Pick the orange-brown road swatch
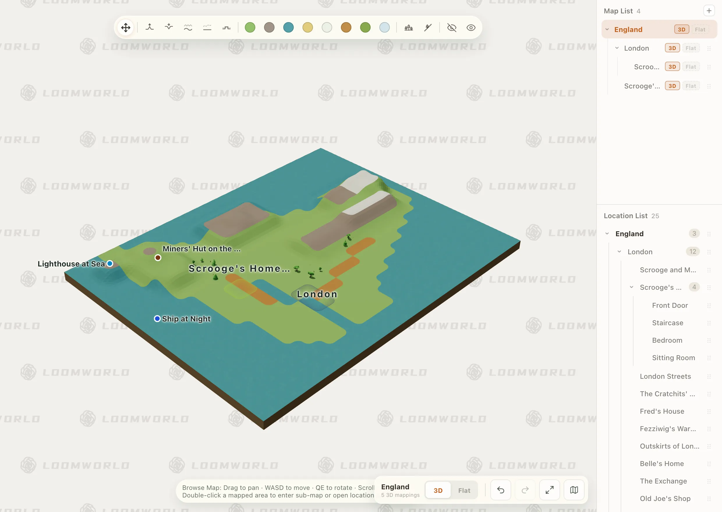This screenshot has height=512, width=722. click(x=346, y=27)
